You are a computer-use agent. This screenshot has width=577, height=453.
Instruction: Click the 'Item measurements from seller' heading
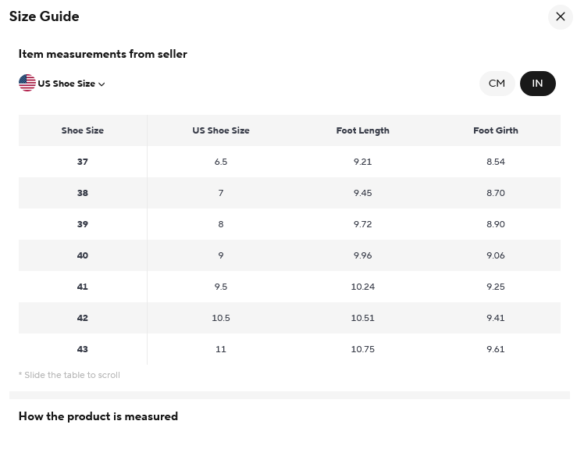coord(103,54)
